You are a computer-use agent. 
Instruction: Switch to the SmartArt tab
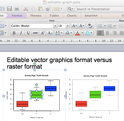(x=91, y=16)
